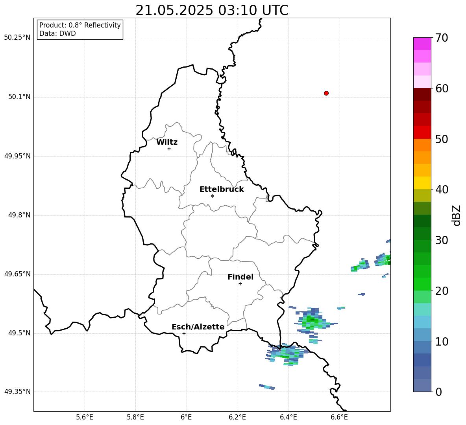Click the yellow colorbar segment at 40
Image resolution: width=466 pixels, height=425 pixels.
[422, 183]
